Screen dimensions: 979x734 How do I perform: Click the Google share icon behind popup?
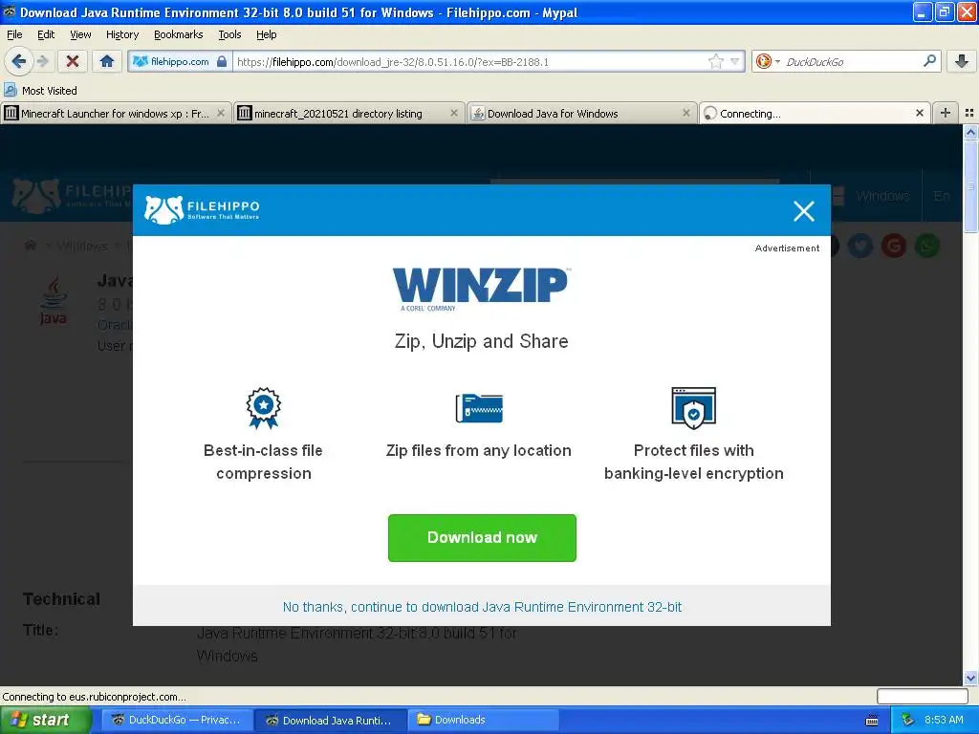894,246
